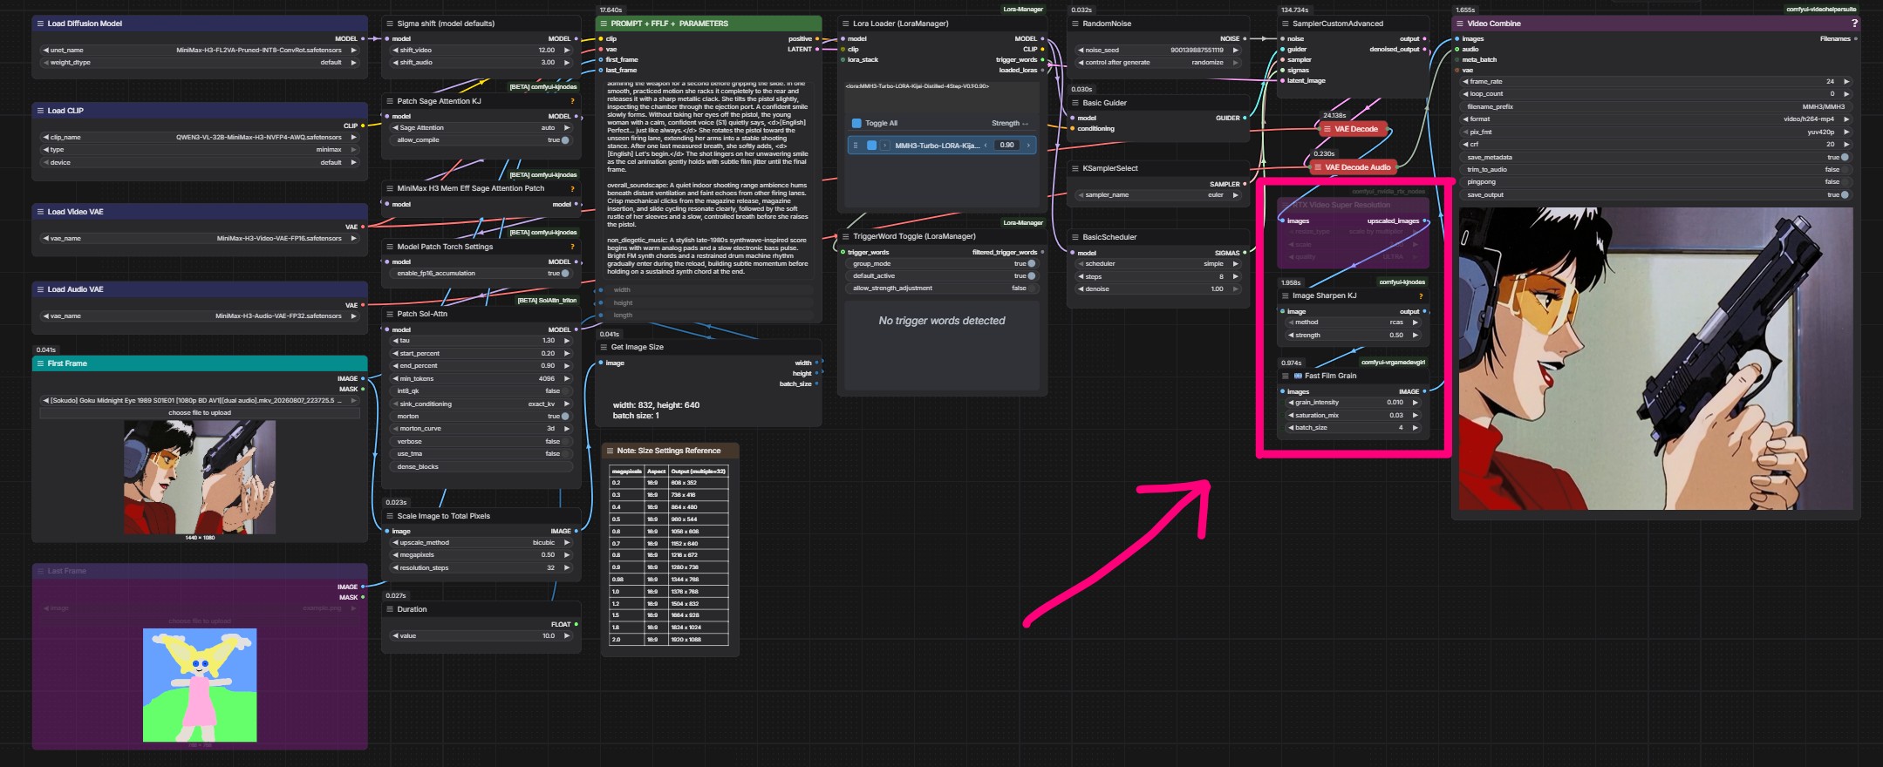1883x767 pixels.
Task: Open the SamplerCustomAdvanced node menu icon
Action: (1285, 24)
